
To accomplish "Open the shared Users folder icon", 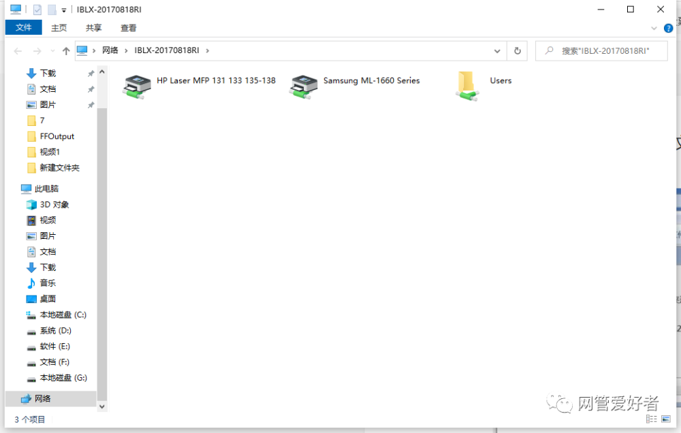I will (467, 86).
